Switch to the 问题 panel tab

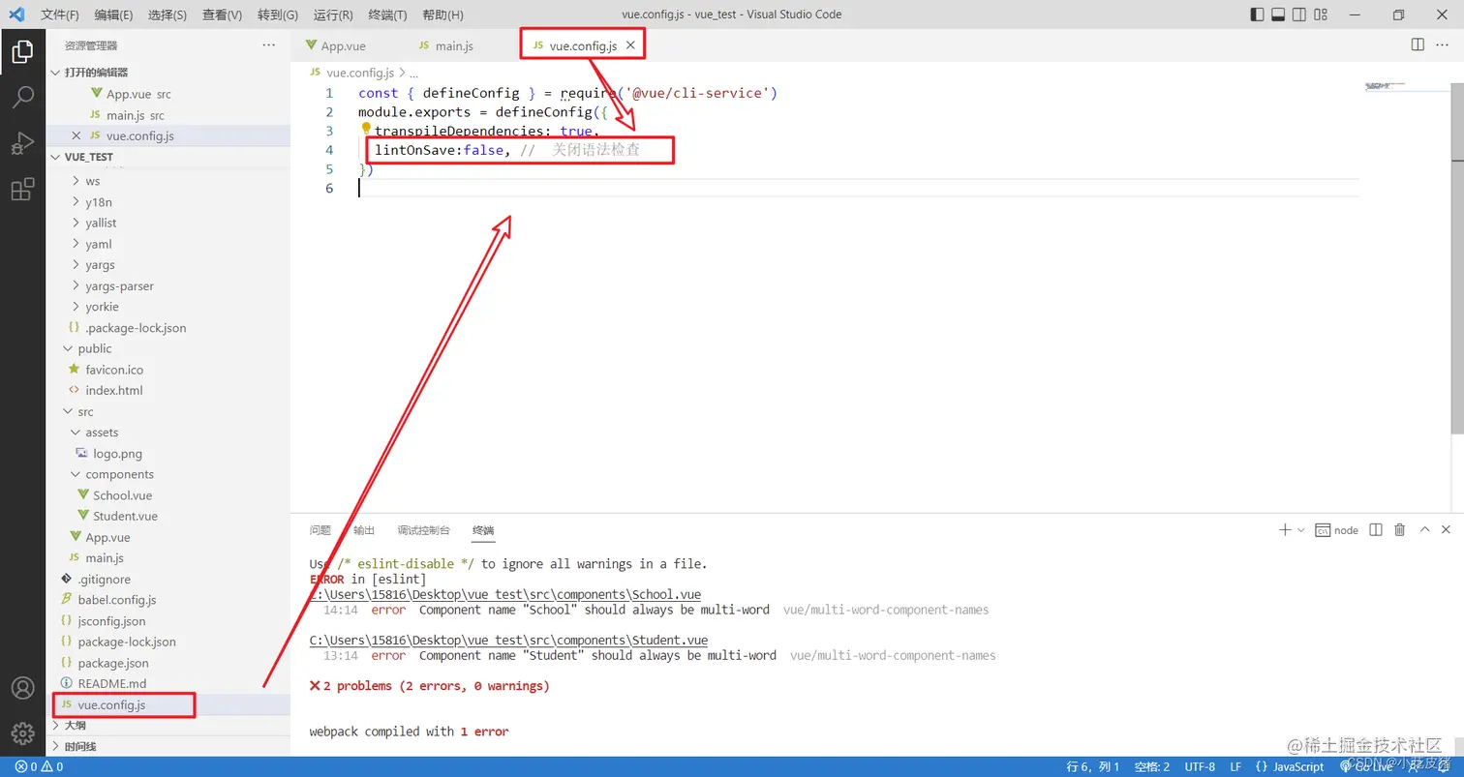coord(320,530)
